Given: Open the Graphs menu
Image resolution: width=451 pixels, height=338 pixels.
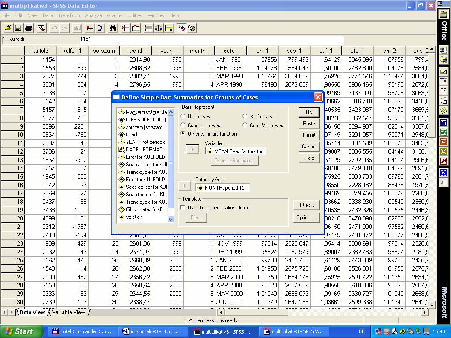Looking at the screenshot, I should coord(115,15).
